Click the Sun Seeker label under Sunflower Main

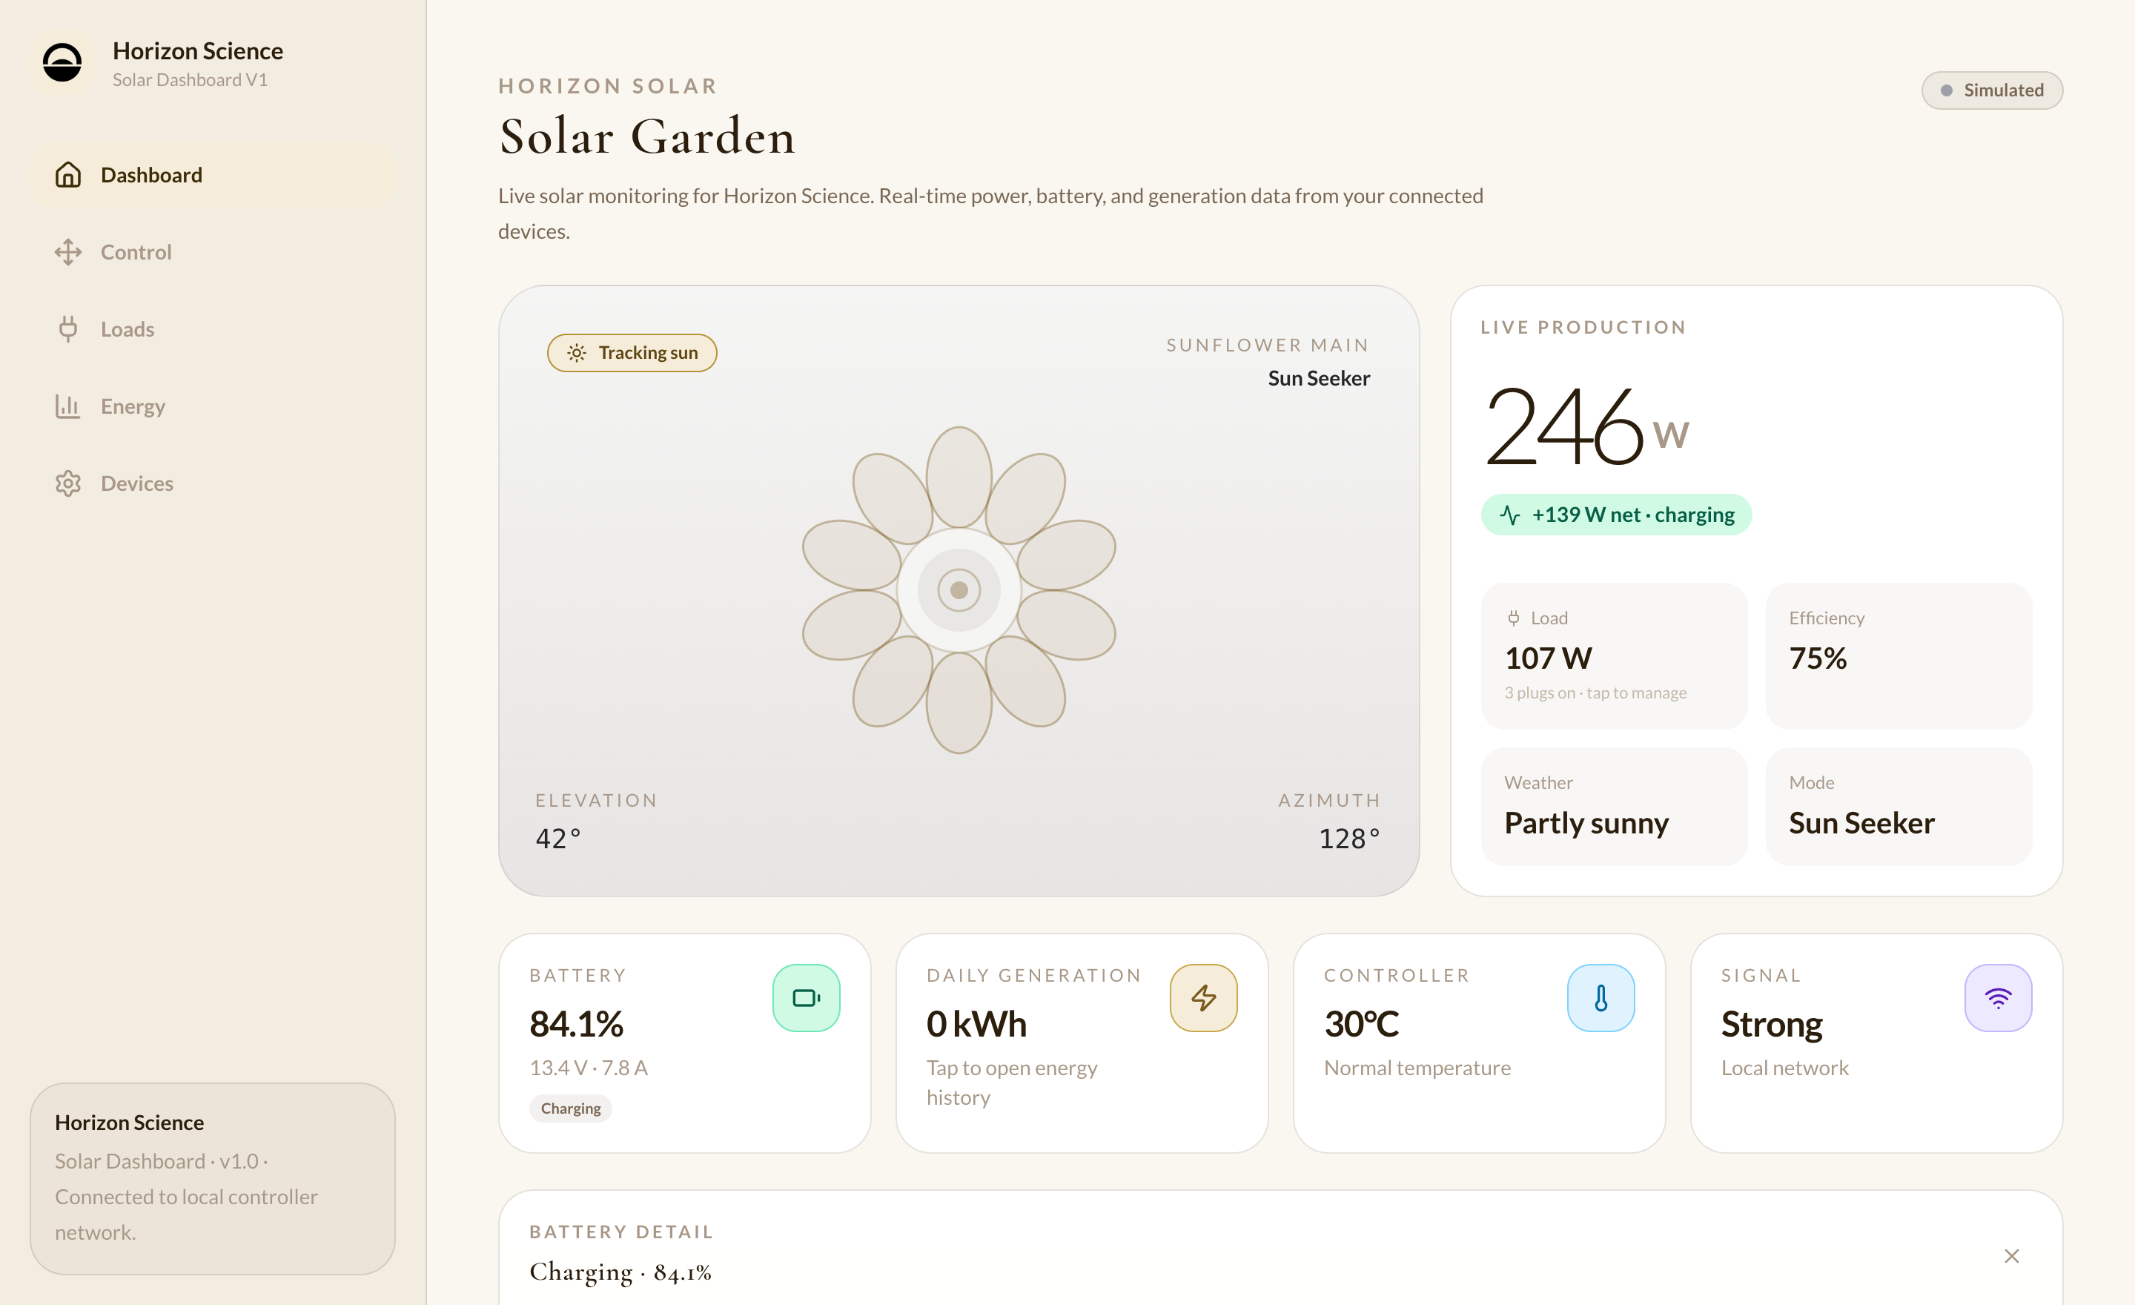click(x=1319, y=379)
